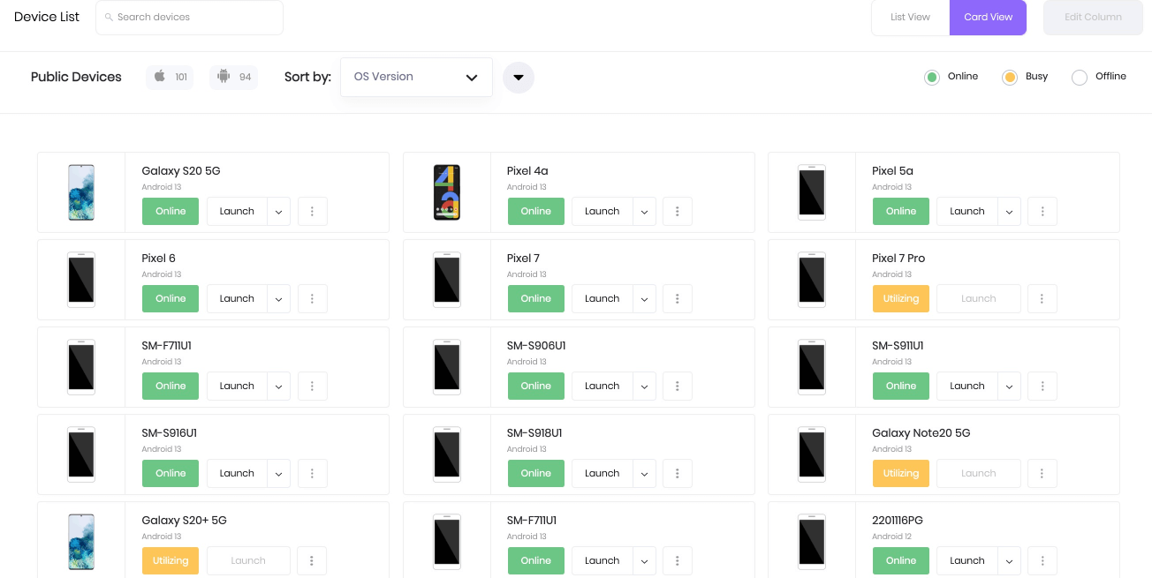
Task: Click the Pixel 7 Pro device name
Action: pyautogui.click(x=898, y=259)
